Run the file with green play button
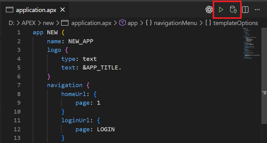 coord(221,10)
